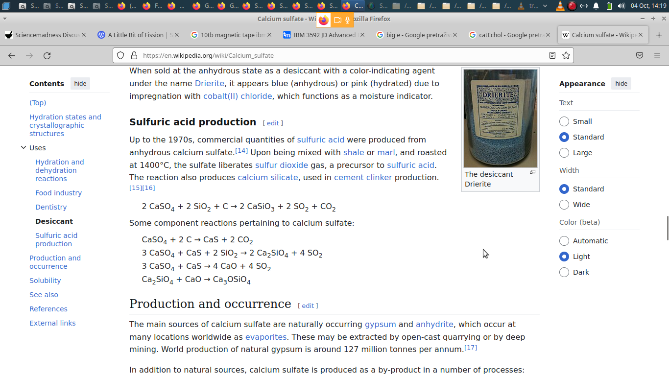Click the Firefox reload page icon
This screenshot has height=376, width=669.
pos(47,55)
